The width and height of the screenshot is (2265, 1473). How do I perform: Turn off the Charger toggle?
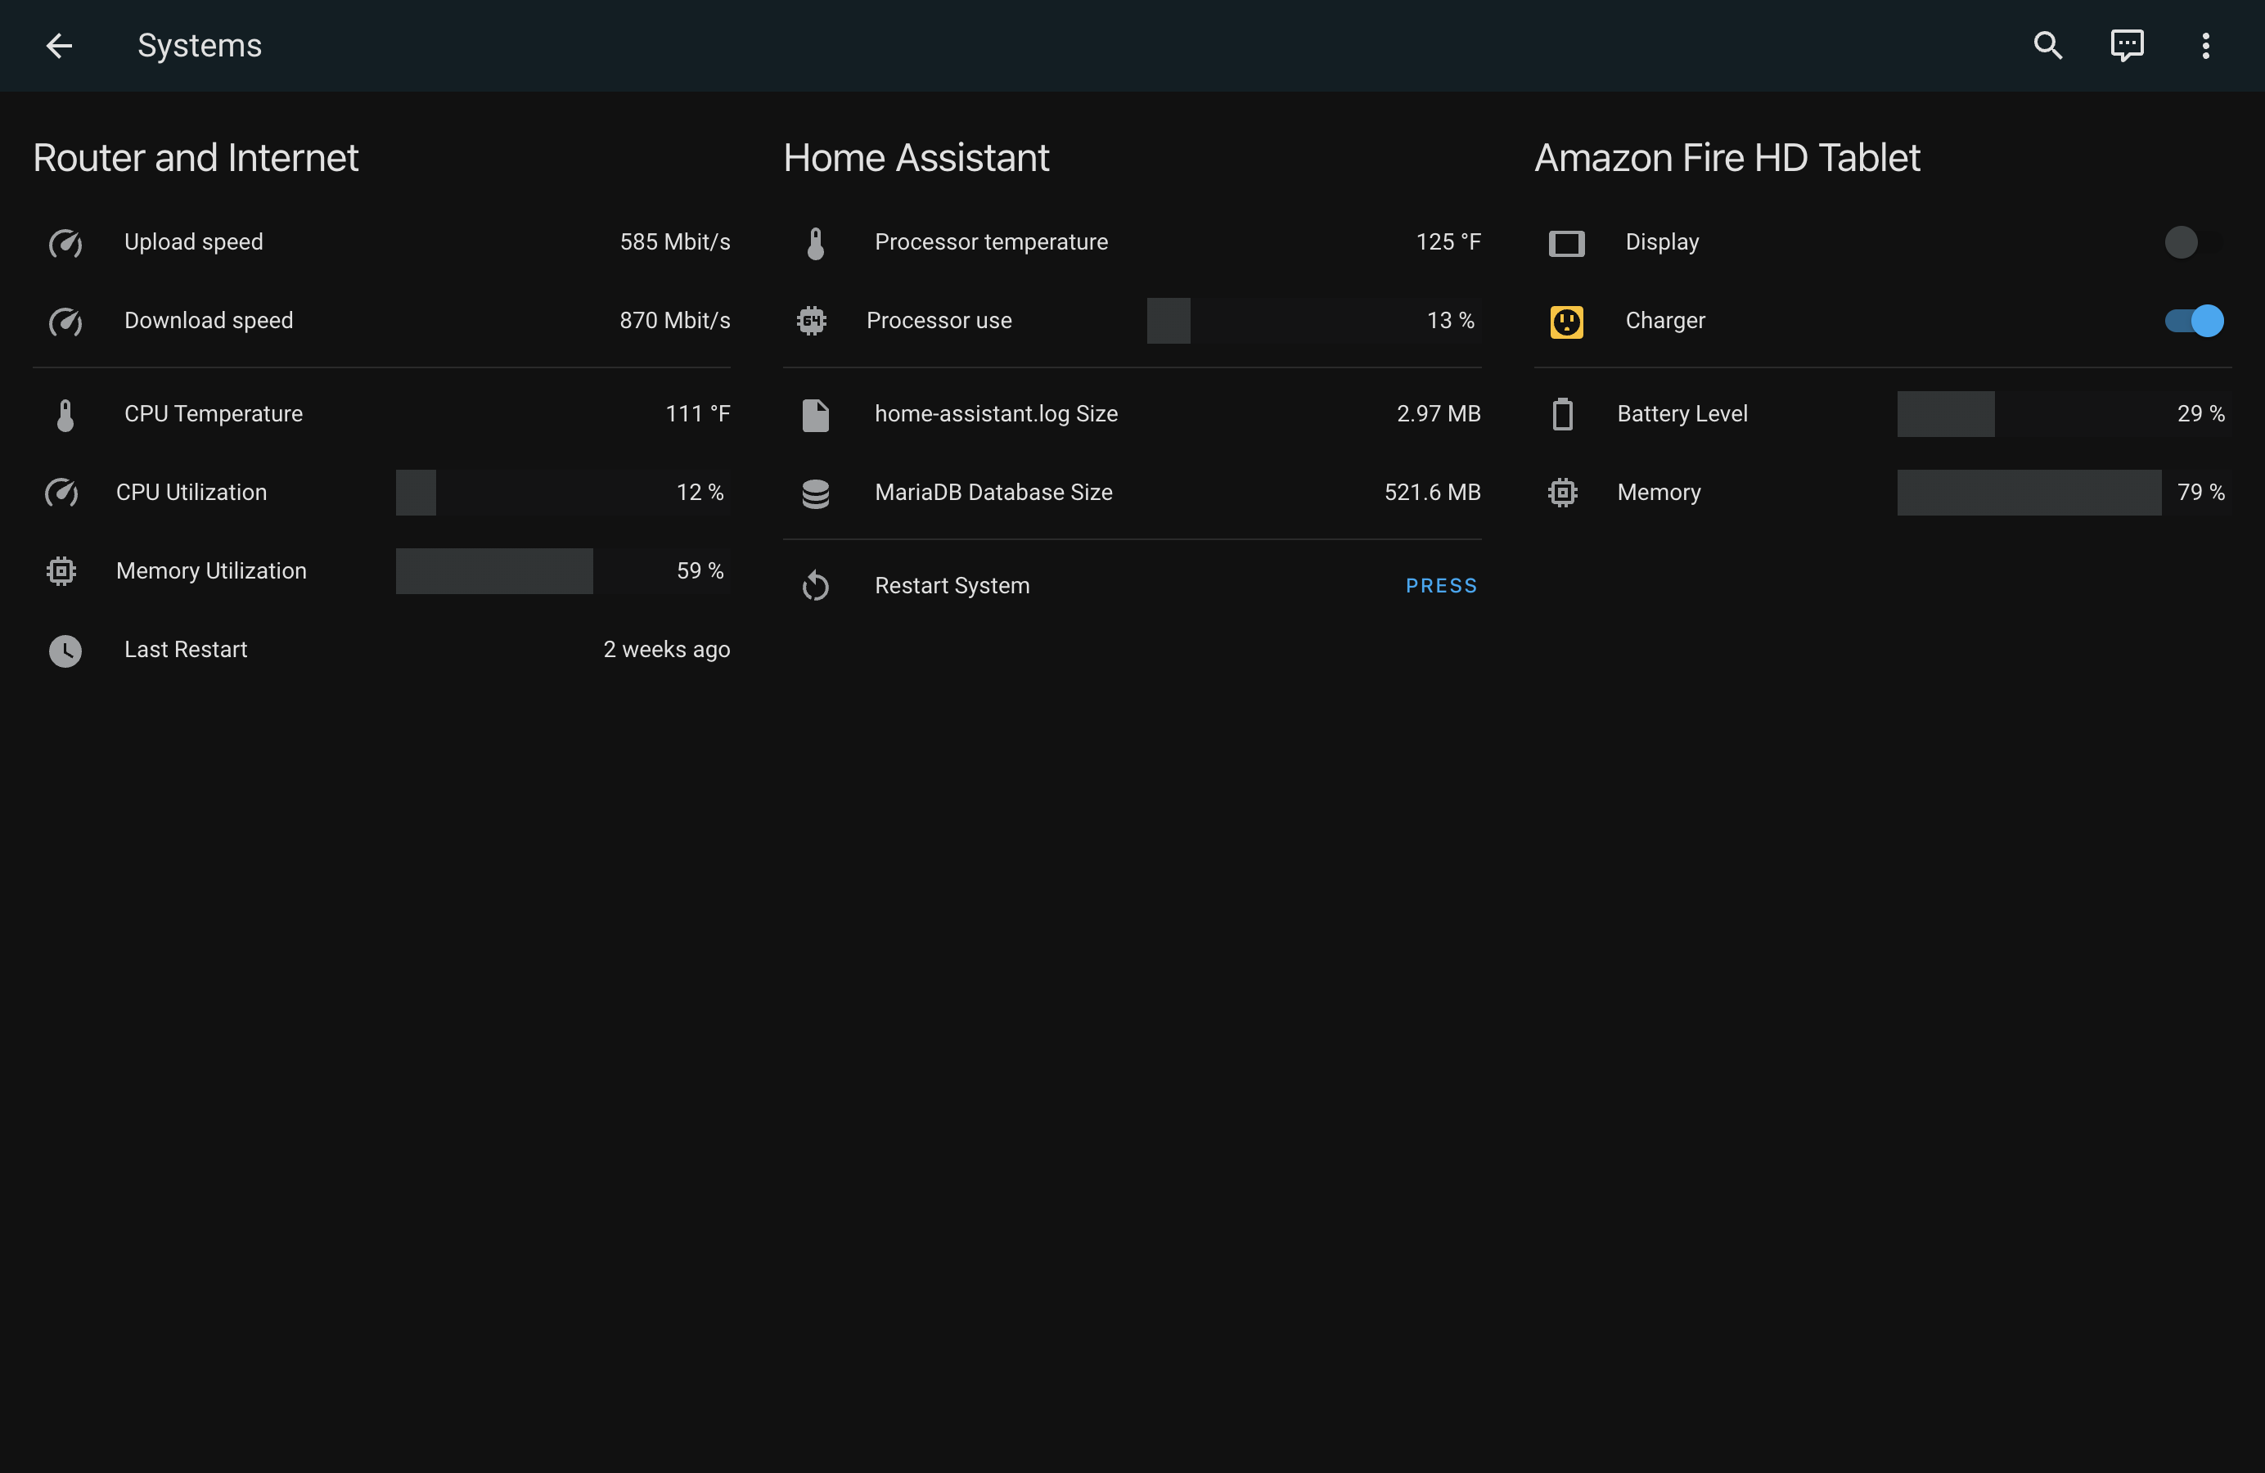2194,321
